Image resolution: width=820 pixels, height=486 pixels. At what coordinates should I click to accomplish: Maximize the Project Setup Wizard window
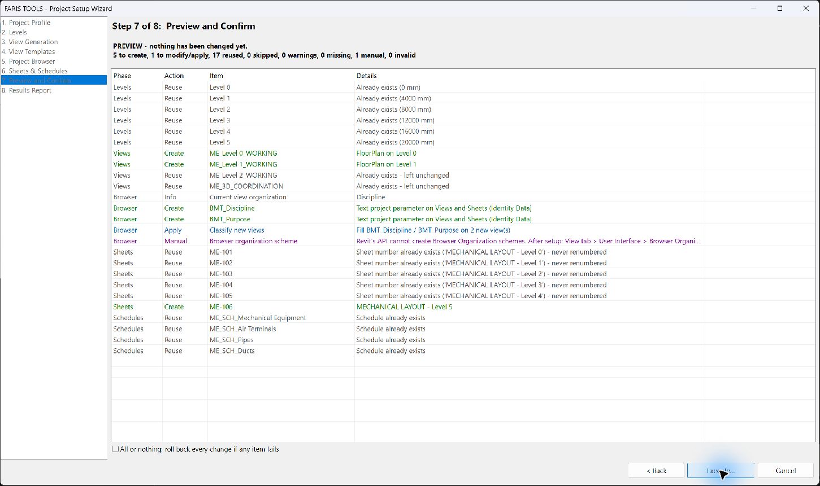(x=780, y=8)
